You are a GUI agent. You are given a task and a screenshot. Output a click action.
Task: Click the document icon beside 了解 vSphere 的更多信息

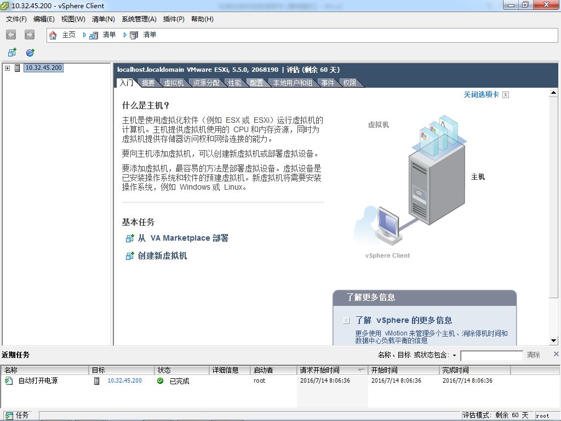coord(346,320)
